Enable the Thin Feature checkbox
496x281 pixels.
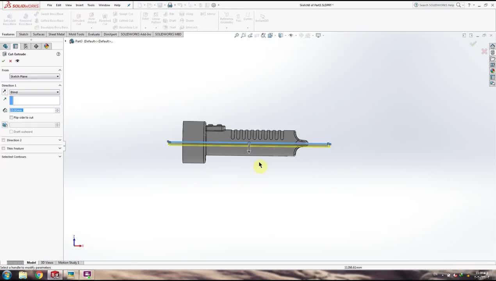[4, 149]
